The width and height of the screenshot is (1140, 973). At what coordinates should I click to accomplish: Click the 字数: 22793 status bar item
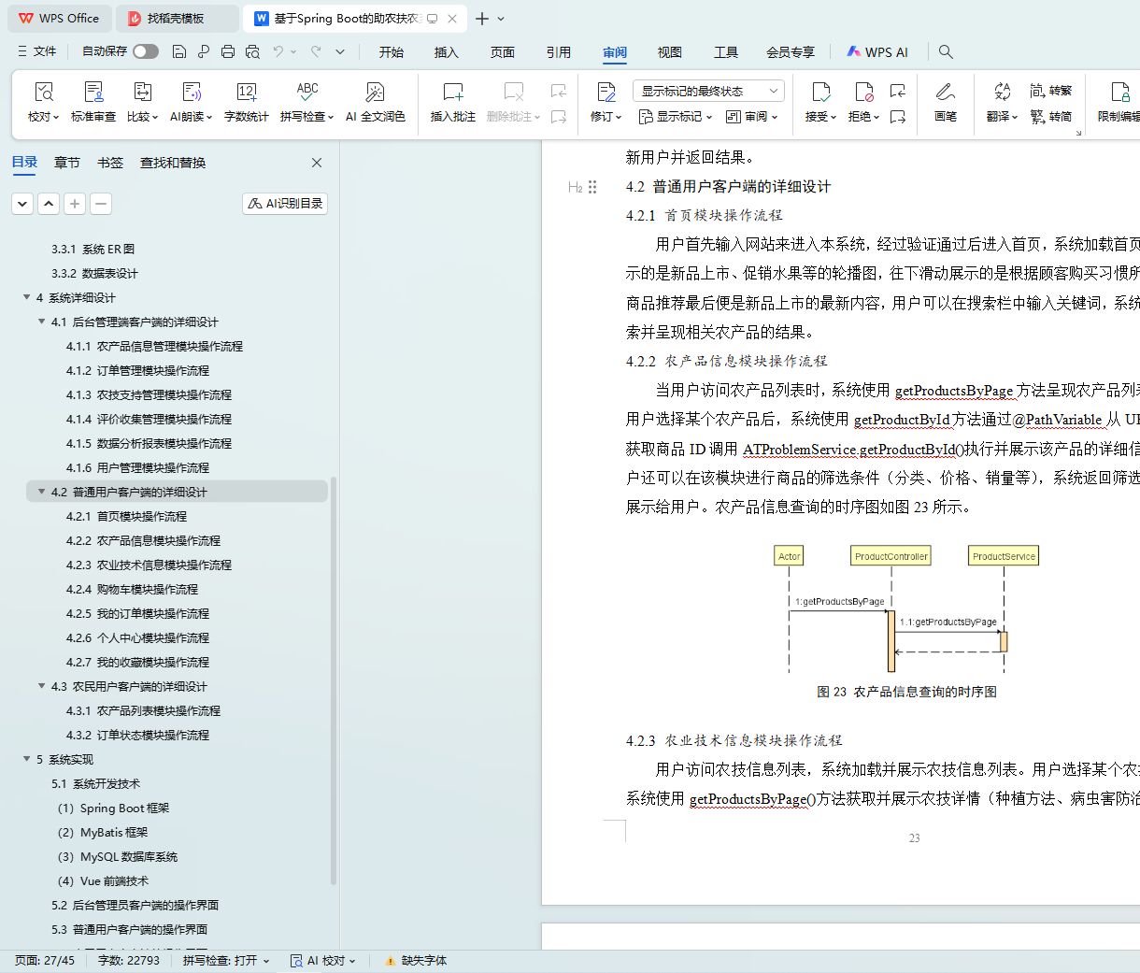(129, 960)
